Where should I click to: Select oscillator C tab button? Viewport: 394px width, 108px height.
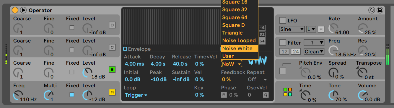[x=112, y=47]
